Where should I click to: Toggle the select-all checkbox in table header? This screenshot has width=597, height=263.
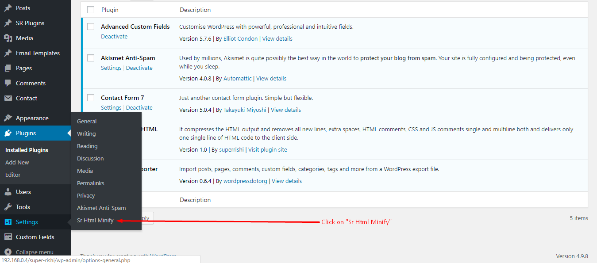click(91, 10)
